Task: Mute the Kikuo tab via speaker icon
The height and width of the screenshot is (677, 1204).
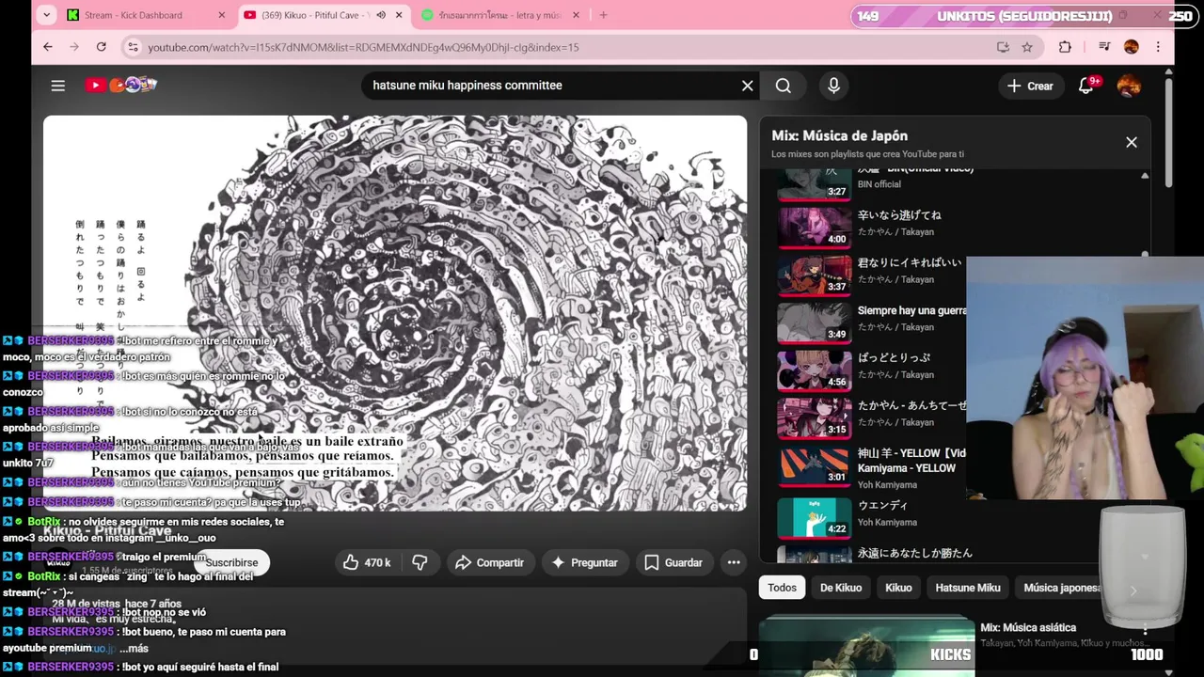Action: coord(381,15)
